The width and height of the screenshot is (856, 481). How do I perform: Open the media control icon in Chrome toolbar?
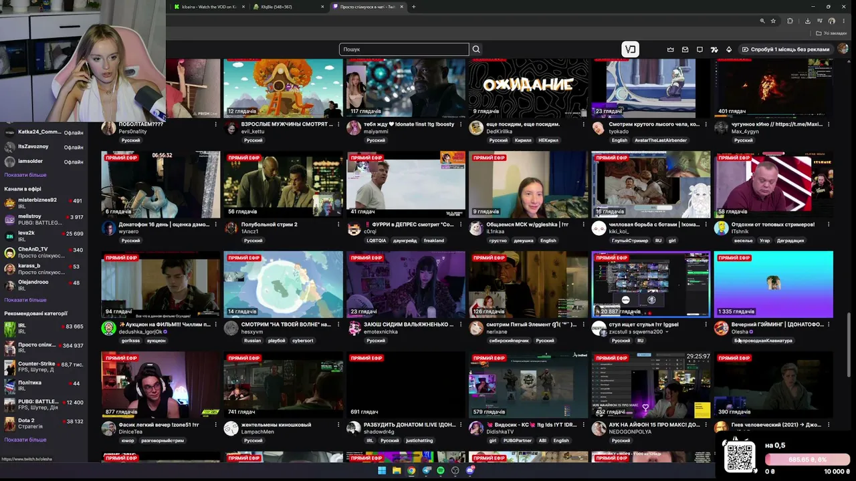[820, 21]
